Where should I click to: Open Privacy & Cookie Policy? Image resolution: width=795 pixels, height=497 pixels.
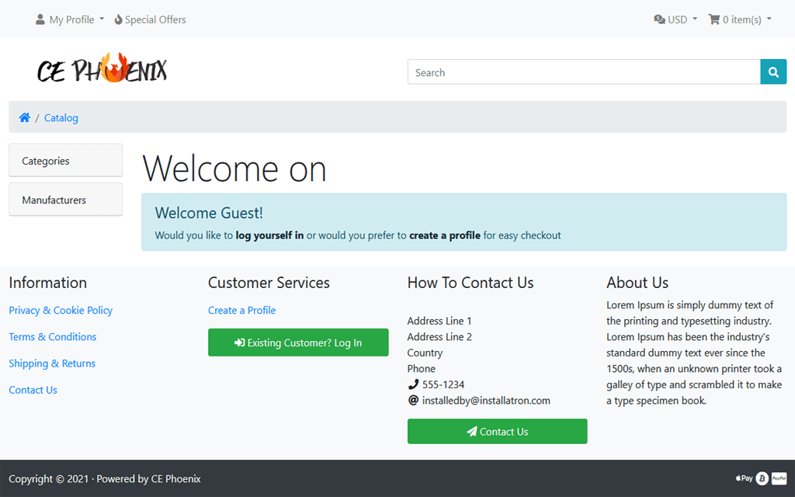[x=61, y=310]
